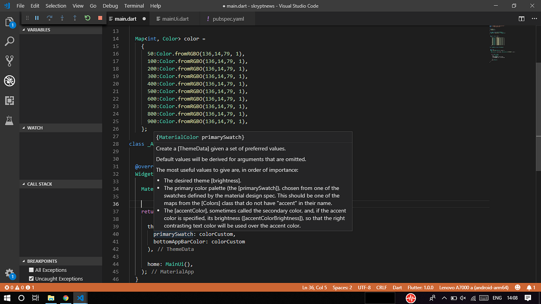The image size is (541, 304).
Task: Enable the All Exceptions breakpoint checkbox
Action: [31, 270]
